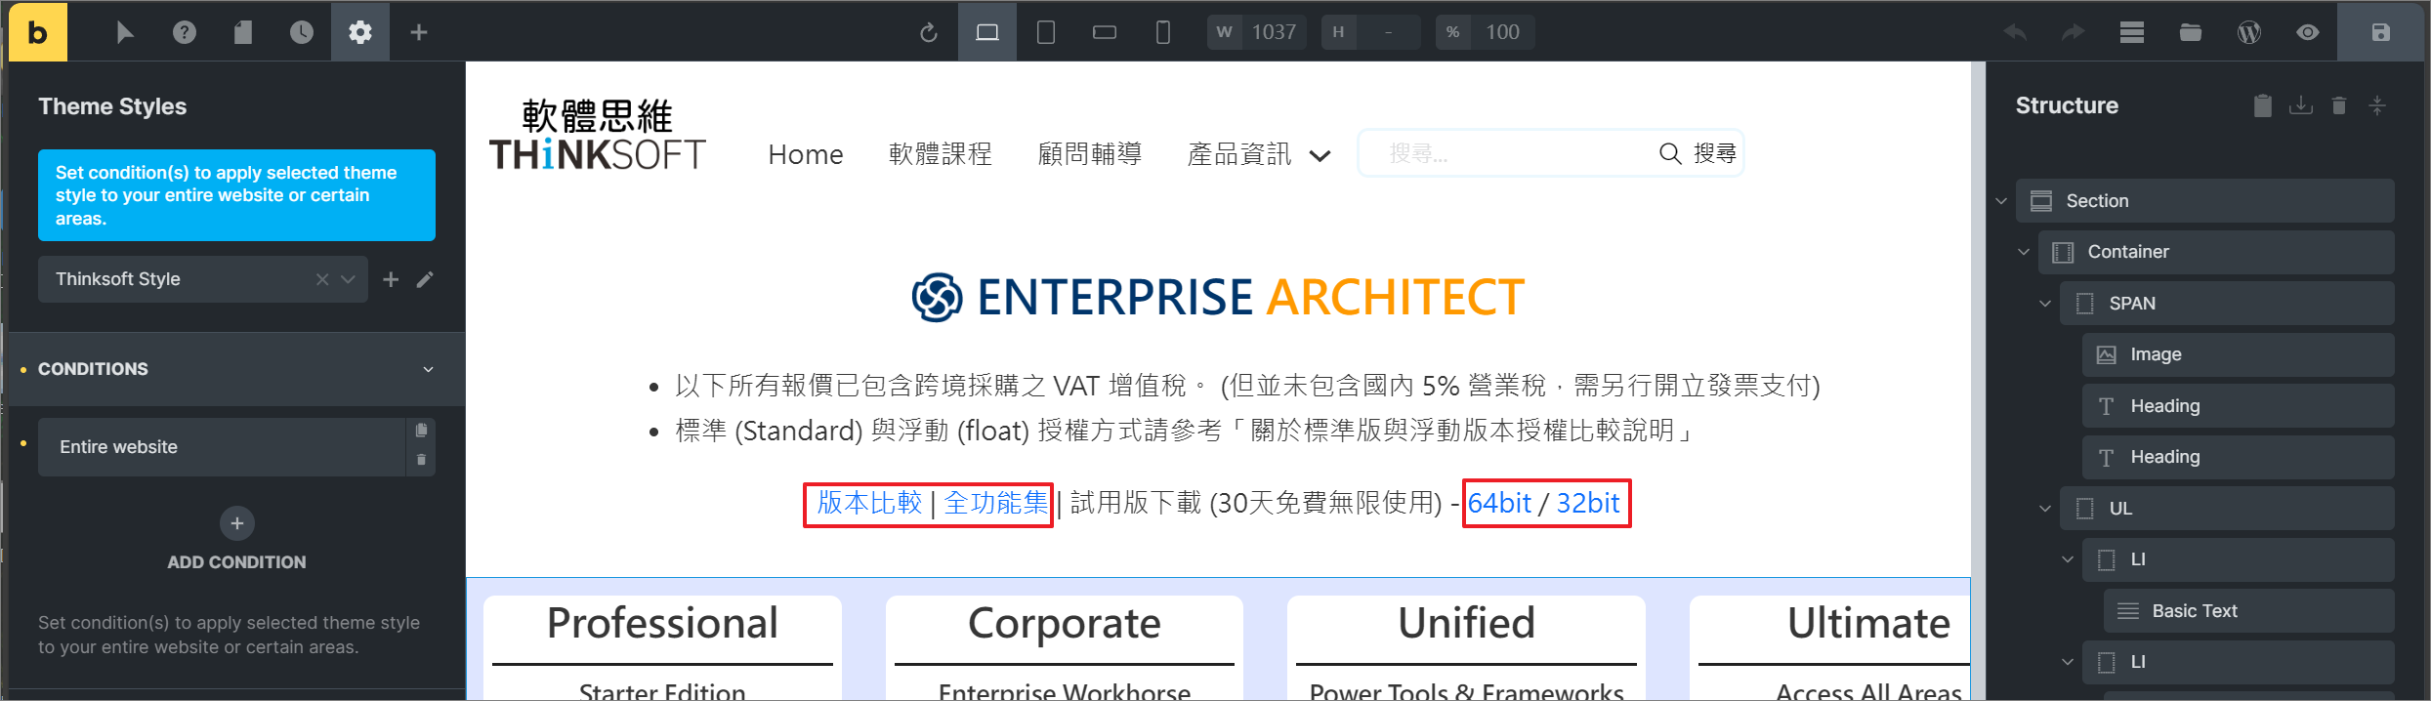Click the 32bit download link

pos(1588,503)
